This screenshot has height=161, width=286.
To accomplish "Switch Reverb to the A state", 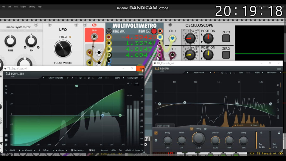I will pyautogui.click(x=214, y=73).
